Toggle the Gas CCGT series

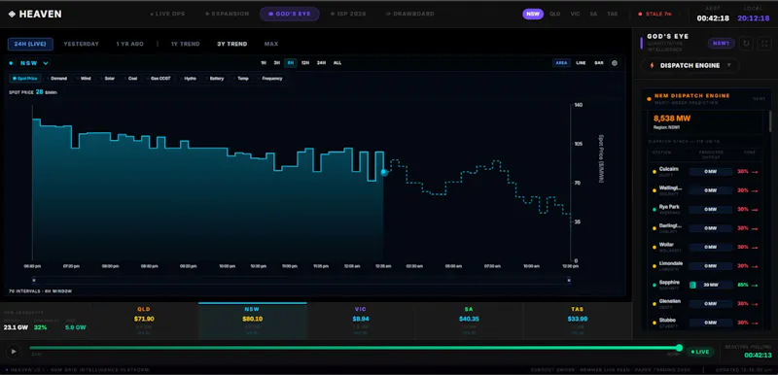point(159,79)
